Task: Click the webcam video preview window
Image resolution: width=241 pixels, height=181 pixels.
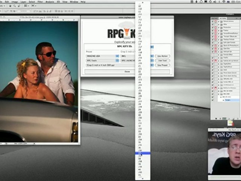Action: pos(224,153)
